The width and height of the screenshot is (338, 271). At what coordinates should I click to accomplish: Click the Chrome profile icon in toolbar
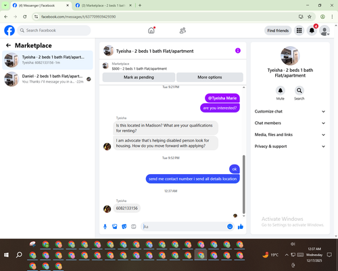tap(322, 17)
